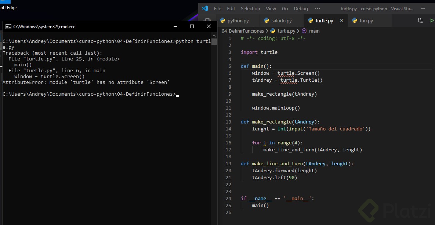Viewport: 435px width, 225px height.
Task: Click the Python icon on tuu.py tab
Action: pos(355,20)
